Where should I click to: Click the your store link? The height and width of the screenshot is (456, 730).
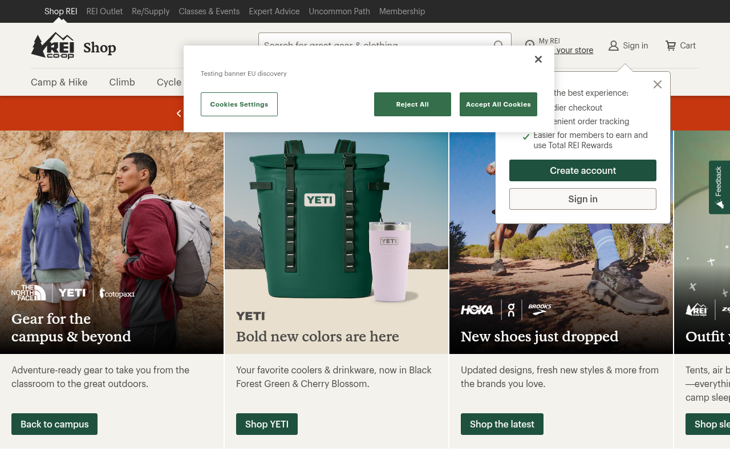(575, 50)
